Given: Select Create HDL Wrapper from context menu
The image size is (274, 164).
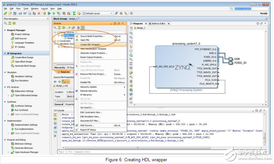Looking at the screenshot, I should tap(91, 45).
